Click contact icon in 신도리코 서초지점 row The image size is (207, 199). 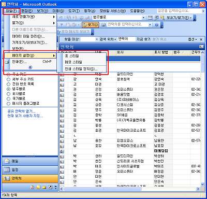point(62,162)
